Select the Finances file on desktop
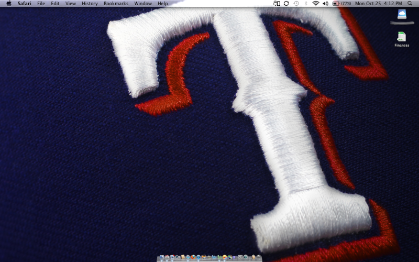 click(x=402, y=37)
